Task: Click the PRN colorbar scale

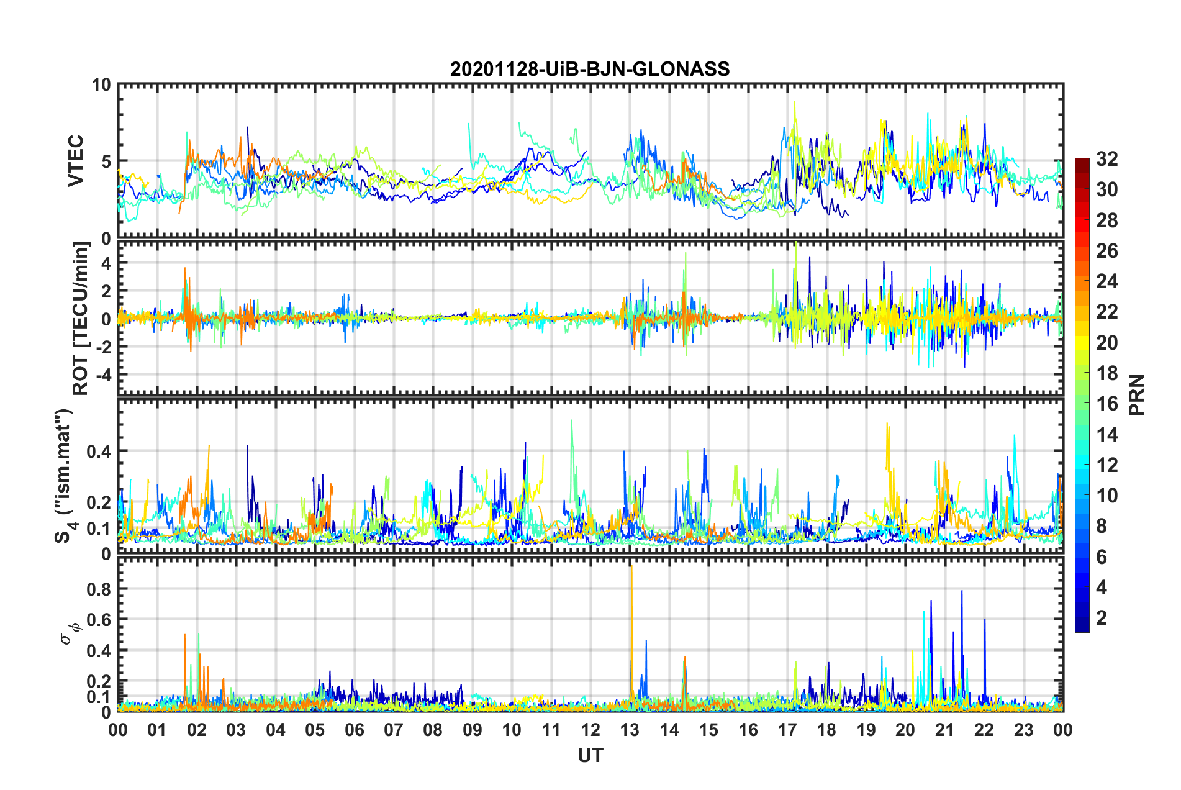Action: 1082,396
